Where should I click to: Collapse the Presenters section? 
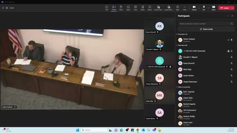point(177,34)
